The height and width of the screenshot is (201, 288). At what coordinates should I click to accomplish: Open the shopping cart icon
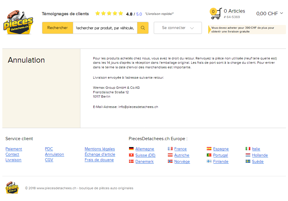pos(216,13)
